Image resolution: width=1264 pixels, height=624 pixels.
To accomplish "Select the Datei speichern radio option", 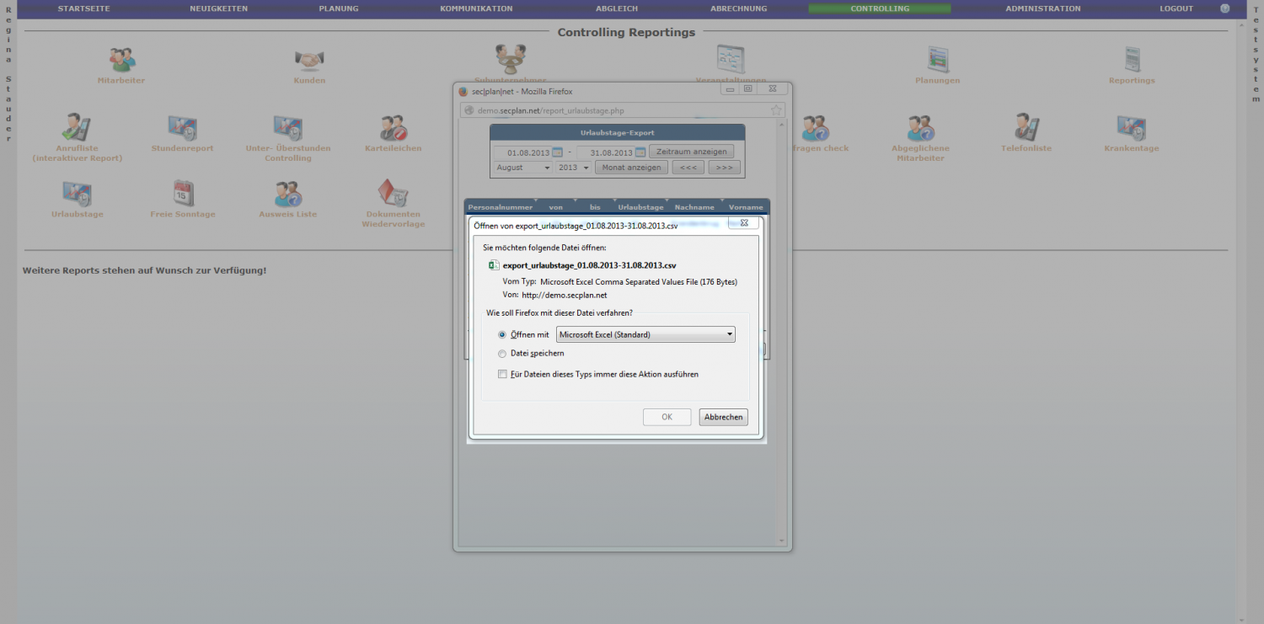I will (502, 354).
